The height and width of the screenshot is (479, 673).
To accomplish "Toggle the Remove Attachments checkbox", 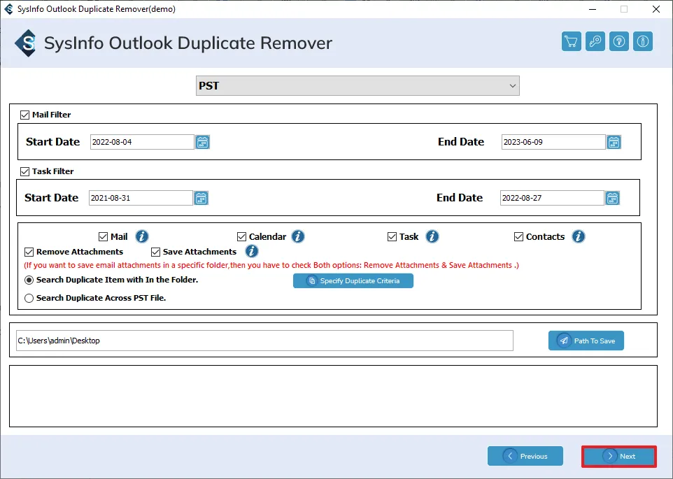I will coord(29,252).
